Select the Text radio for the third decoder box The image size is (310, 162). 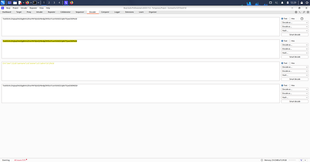pos(283,63)
